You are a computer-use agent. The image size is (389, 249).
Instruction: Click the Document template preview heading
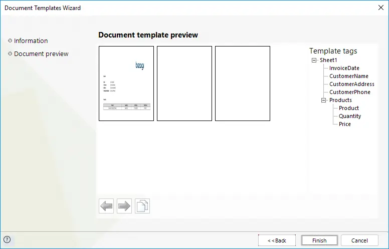148,35
